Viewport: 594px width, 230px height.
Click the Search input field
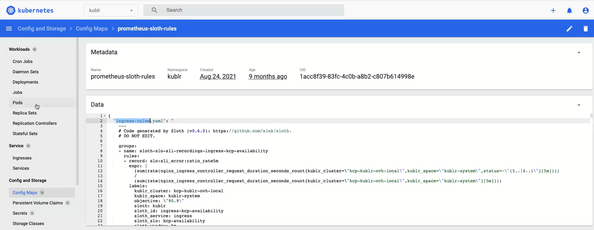[244, 10]
